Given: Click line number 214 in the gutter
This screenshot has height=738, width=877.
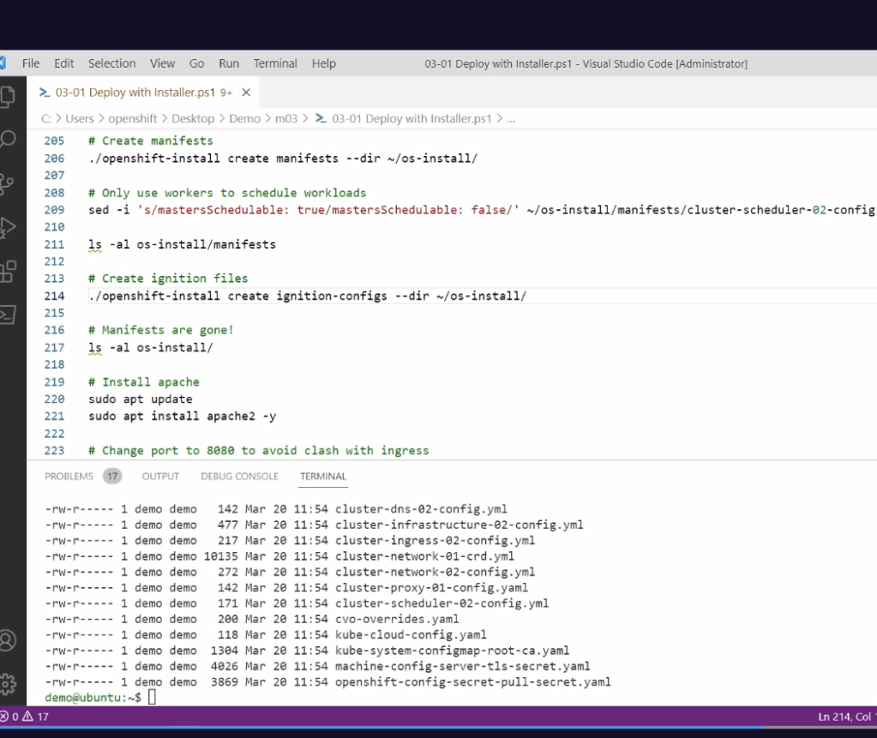Looking at the screenshot, I should click(54, 296).
